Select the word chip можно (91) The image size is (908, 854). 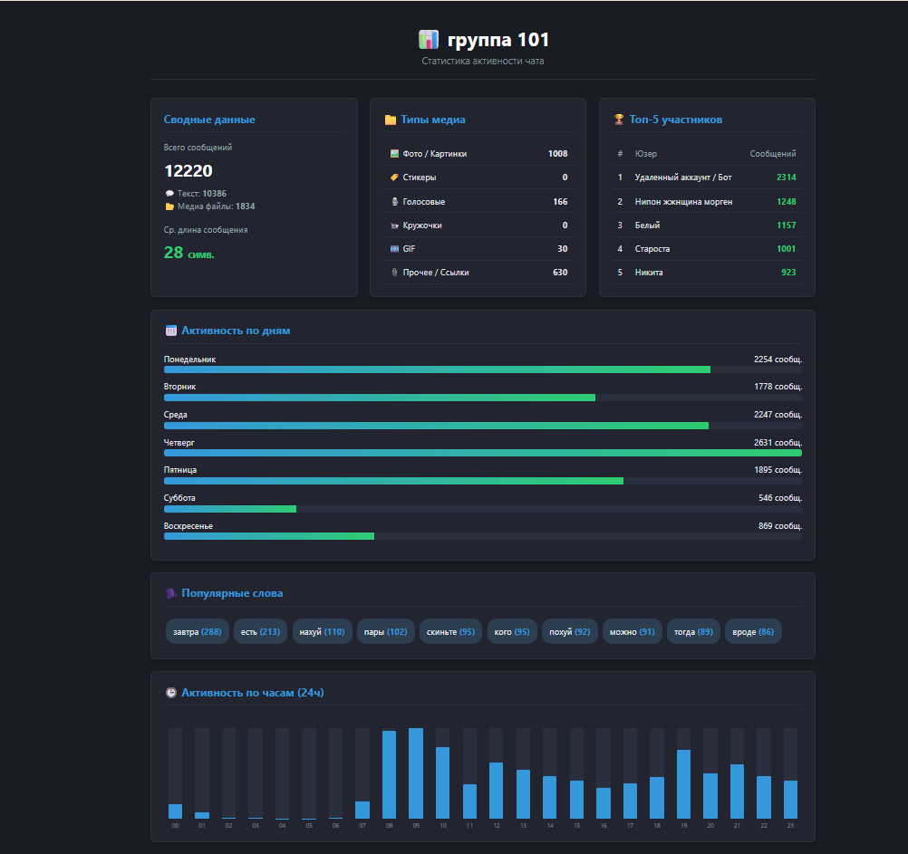click(633, 632)
